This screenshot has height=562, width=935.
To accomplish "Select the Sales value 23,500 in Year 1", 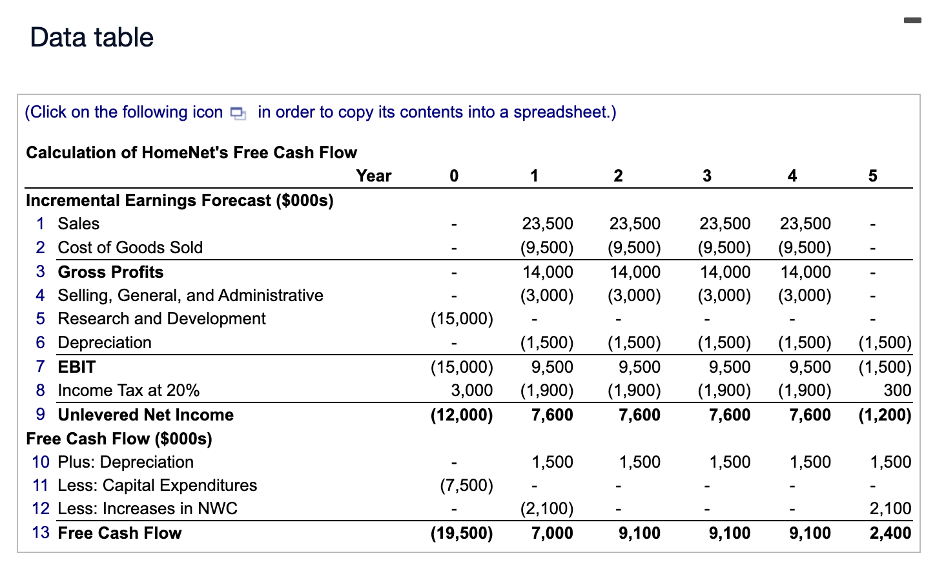I will [x=548, y=224].
